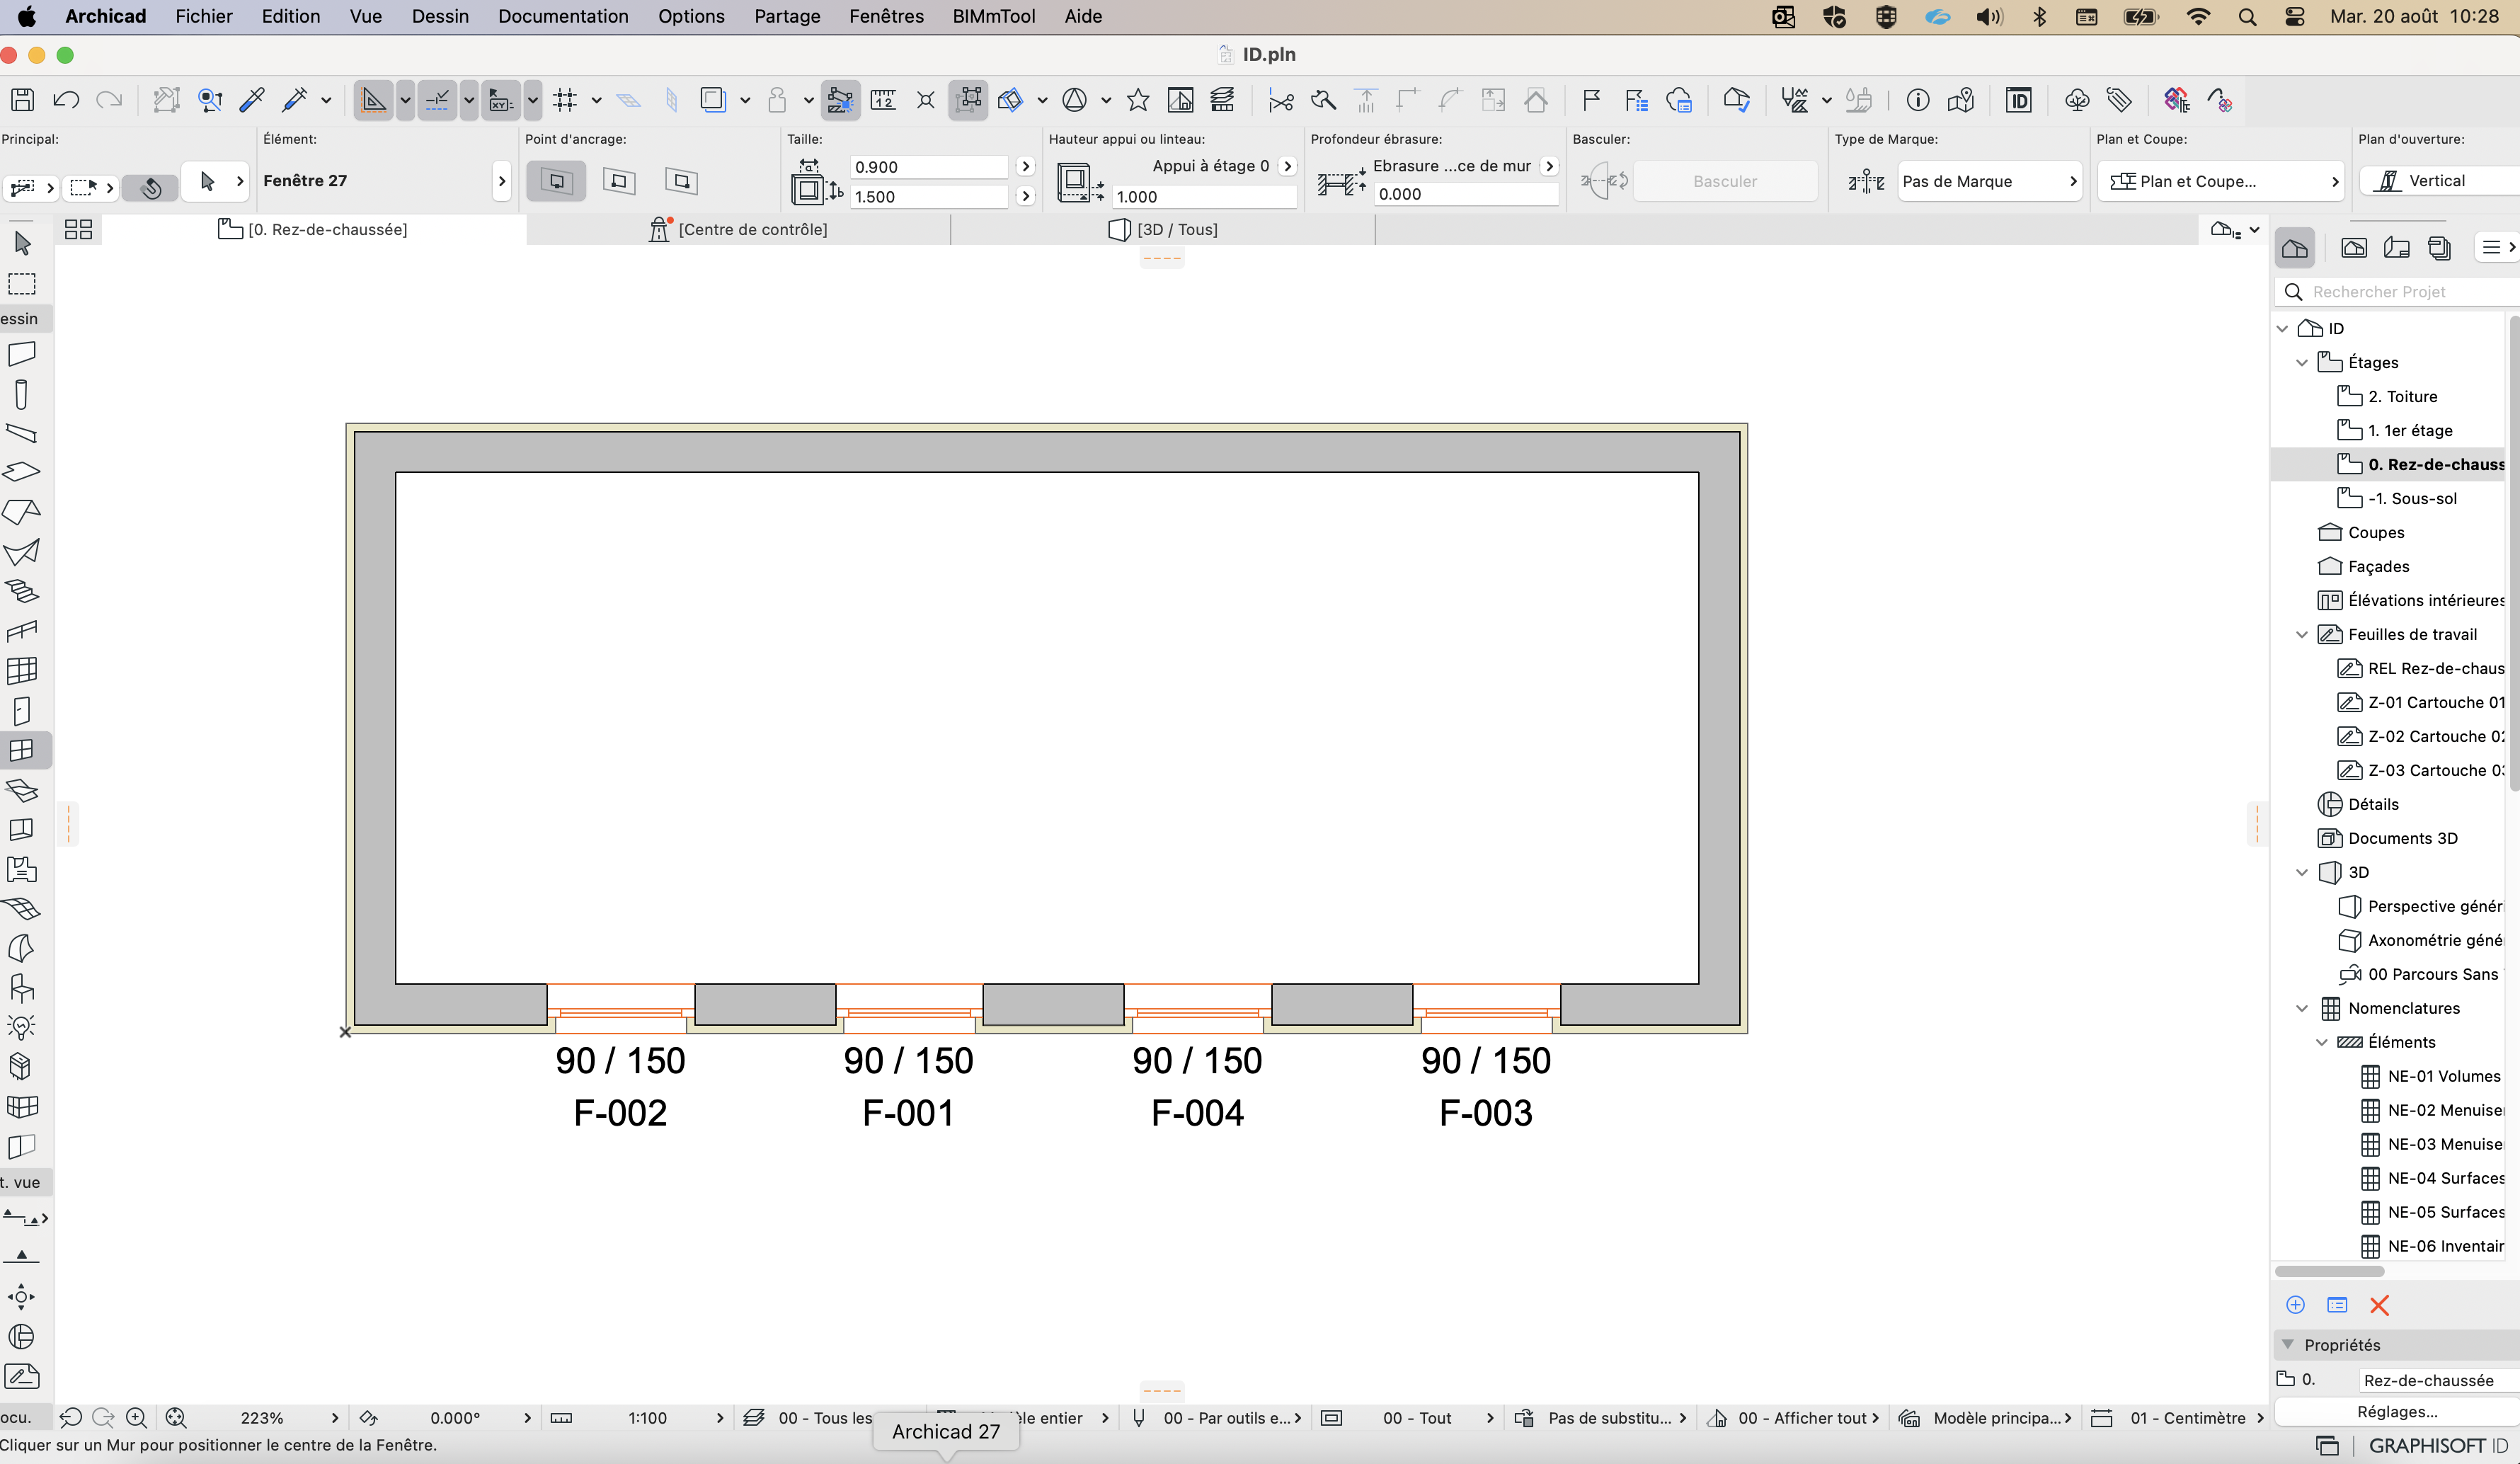Open the Documentation menu
The width and height of the screenshot is (2520, 1464).
[x=563, y=16]
